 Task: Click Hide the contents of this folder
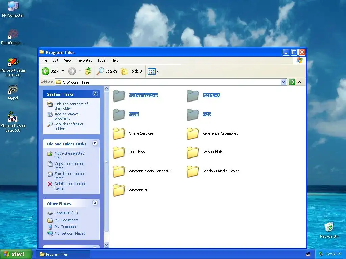[x=71, y=106]
